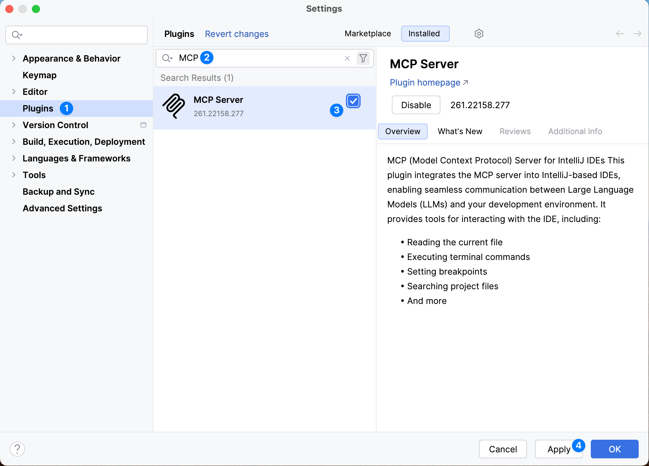Uncheck the MCP Server plugin checkbox
Screen dimensions: 649x466
tap(353, 101)
